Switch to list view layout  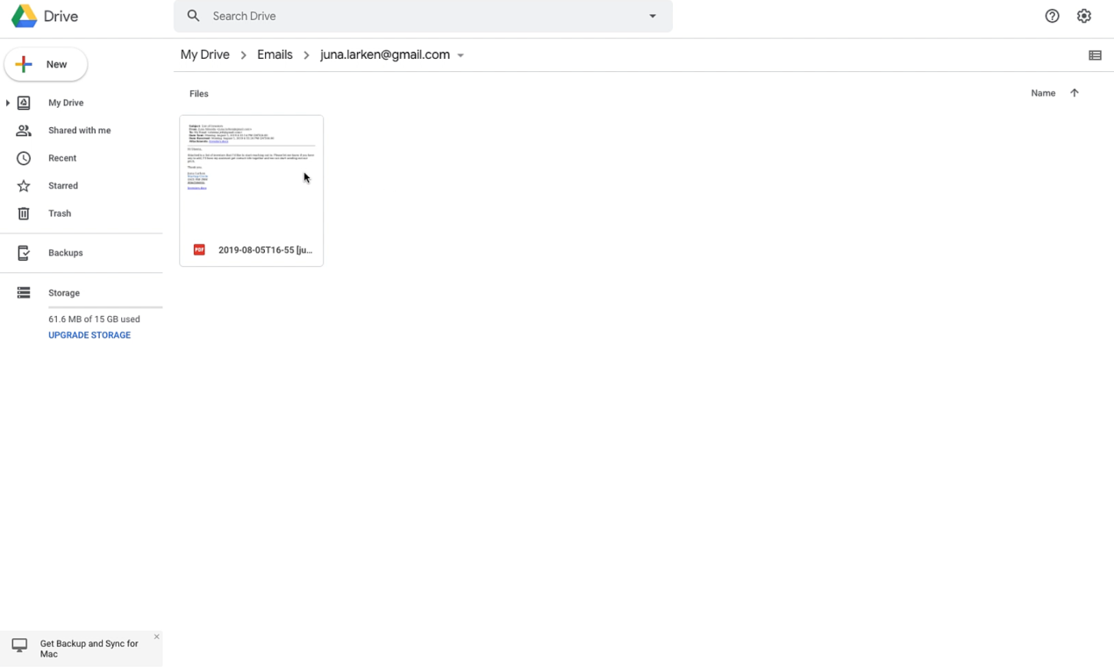(1095, 54)
